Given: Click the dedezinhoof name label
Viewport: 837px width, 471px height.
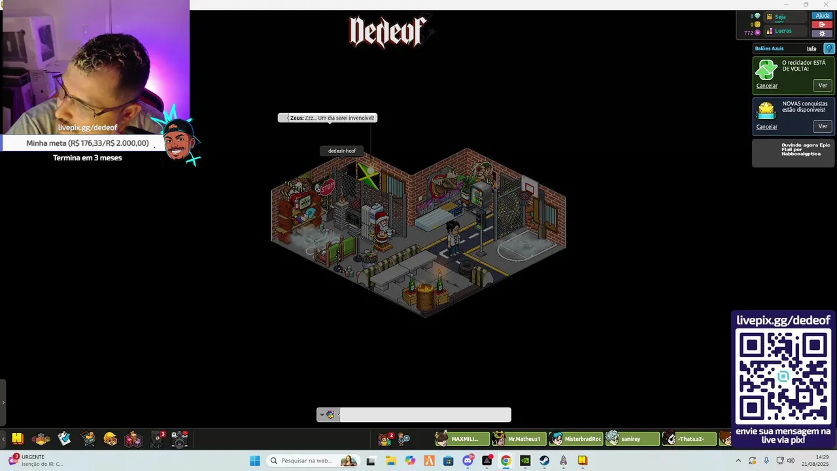Looking at the screenshot, I should (x=342, y=151).
